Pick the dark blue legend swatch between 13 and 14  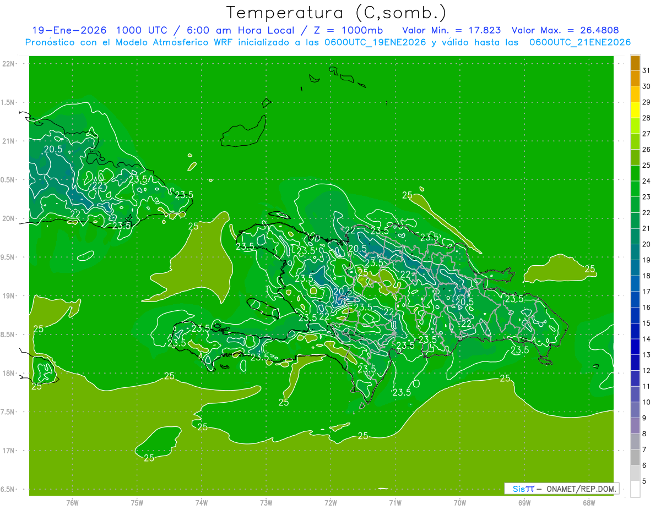pos(635,347)
